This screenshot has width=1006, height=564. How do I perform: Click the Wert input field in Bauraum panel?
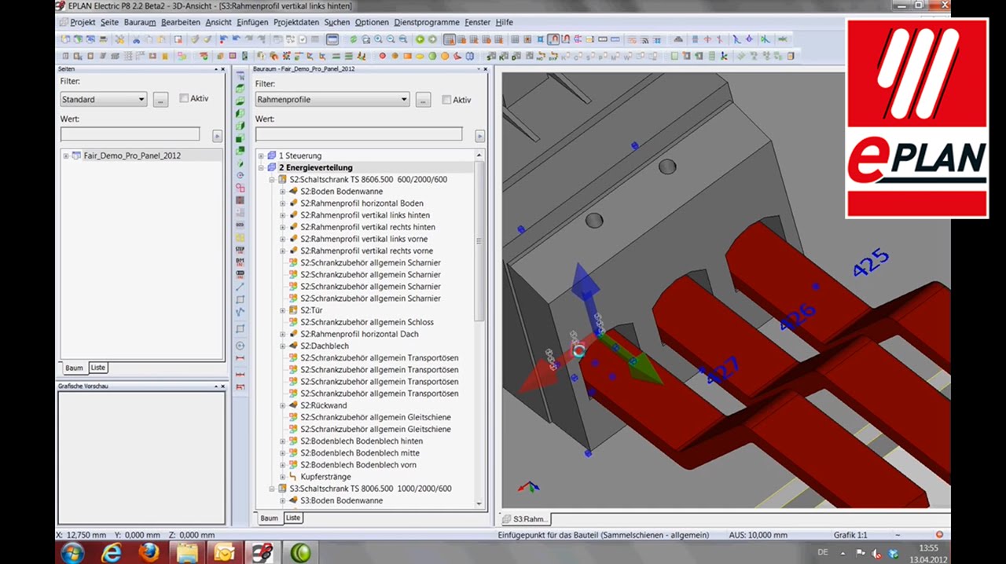358,135
